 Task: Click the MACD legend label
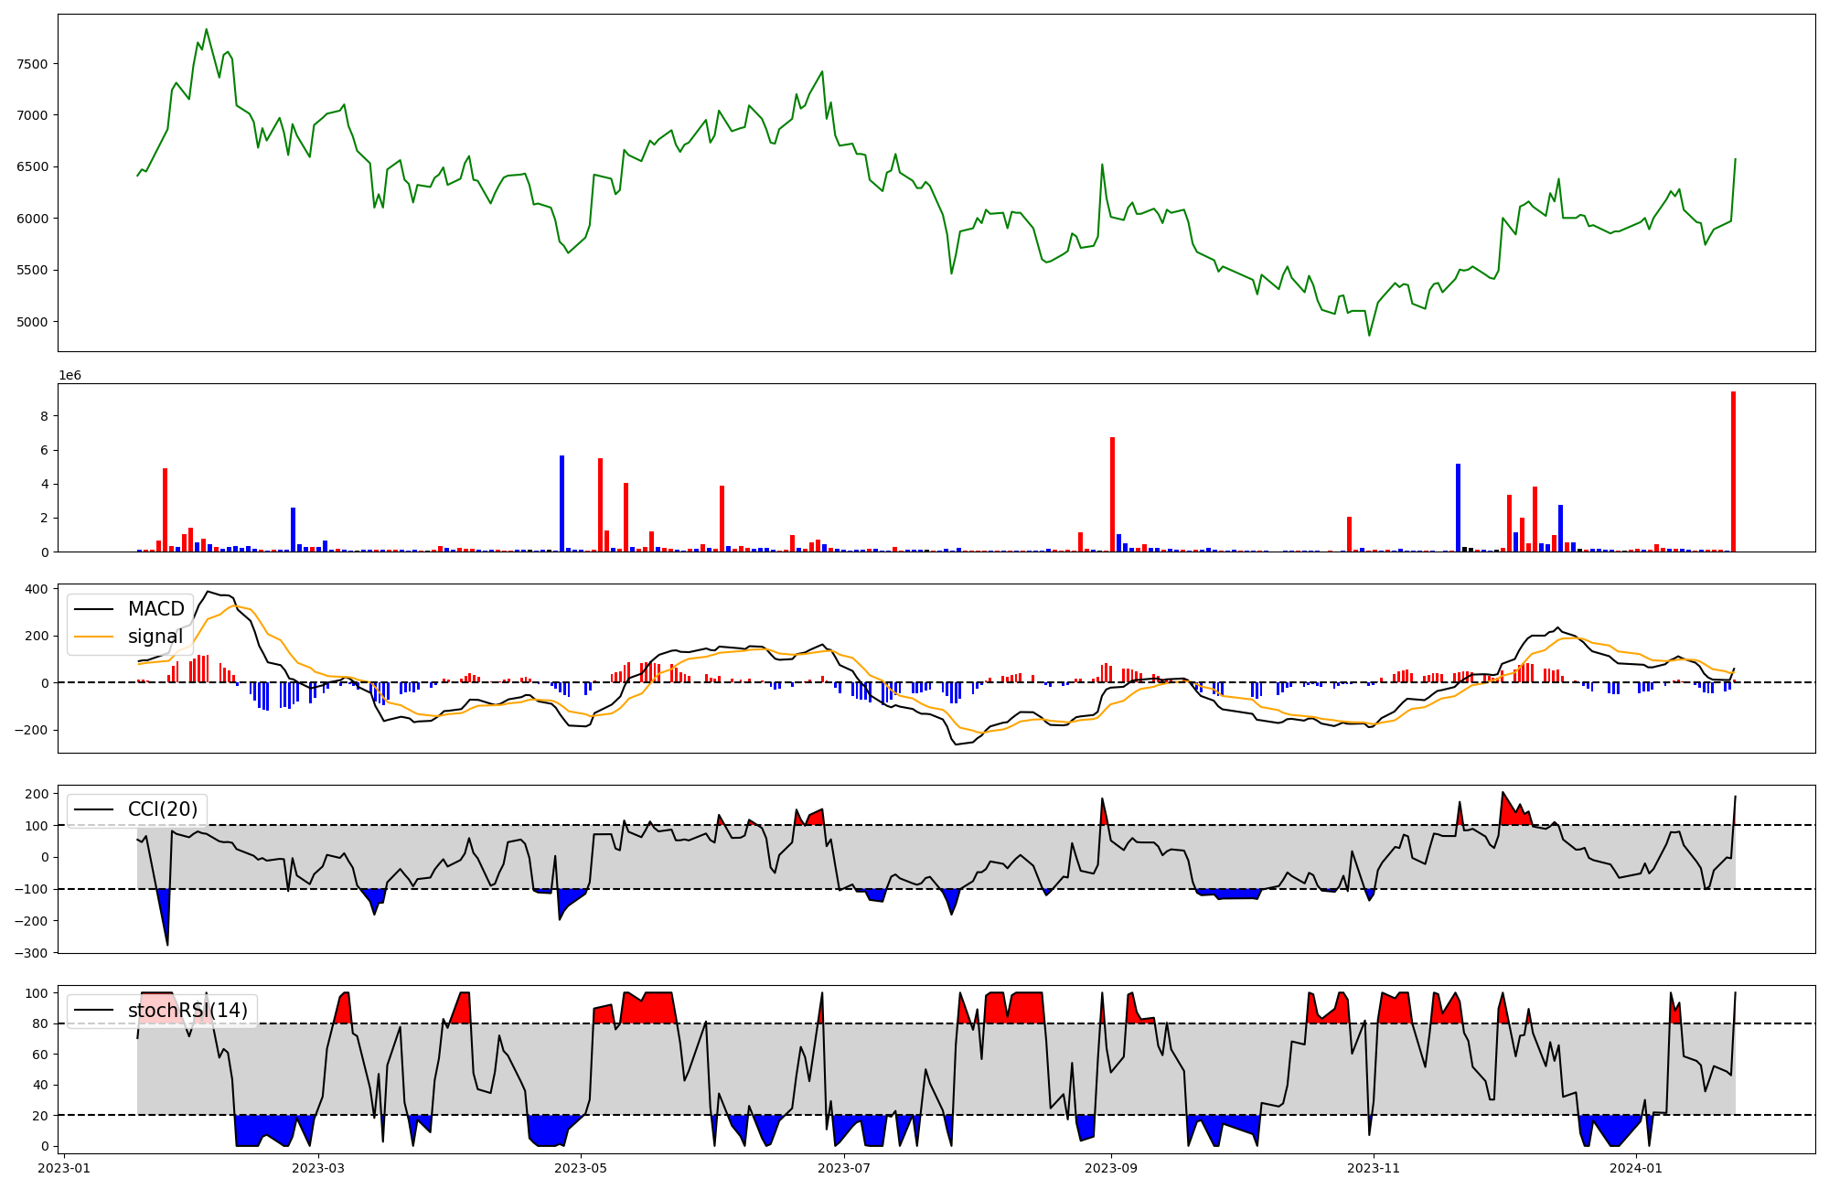pyautogui.click(x=155, y=609)
